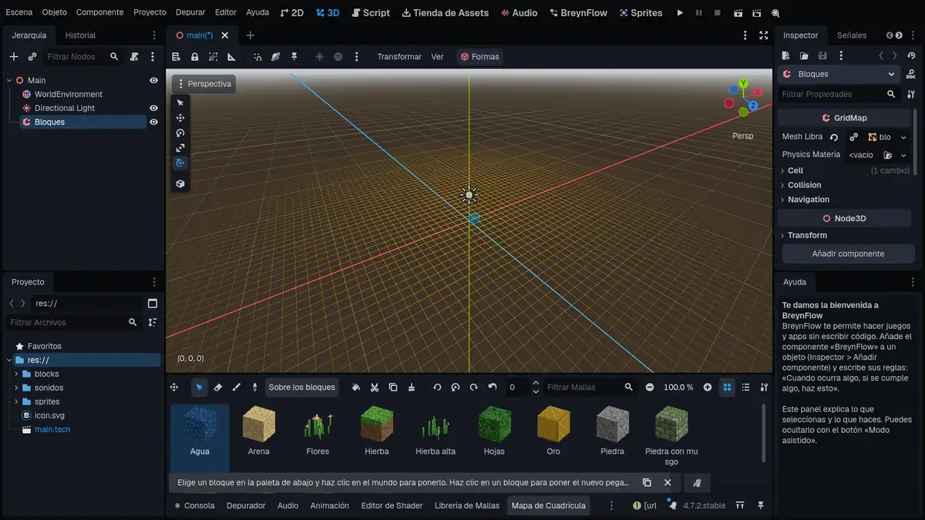Image resolution: width=925 pixels, height=520 pixels.
Task: Expand the sonidos folder in file tree
Action: click(x=16, y=387)
